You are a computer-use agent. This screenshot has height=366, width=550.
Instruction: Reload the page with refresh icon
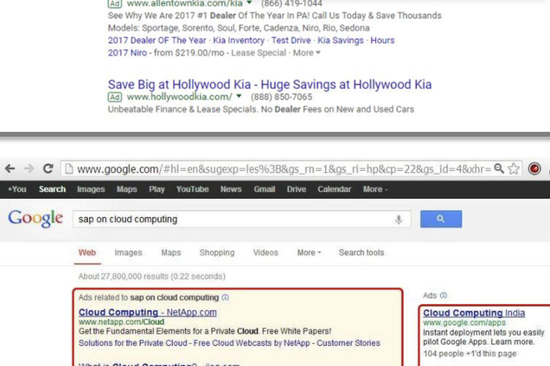pos(48,169)
